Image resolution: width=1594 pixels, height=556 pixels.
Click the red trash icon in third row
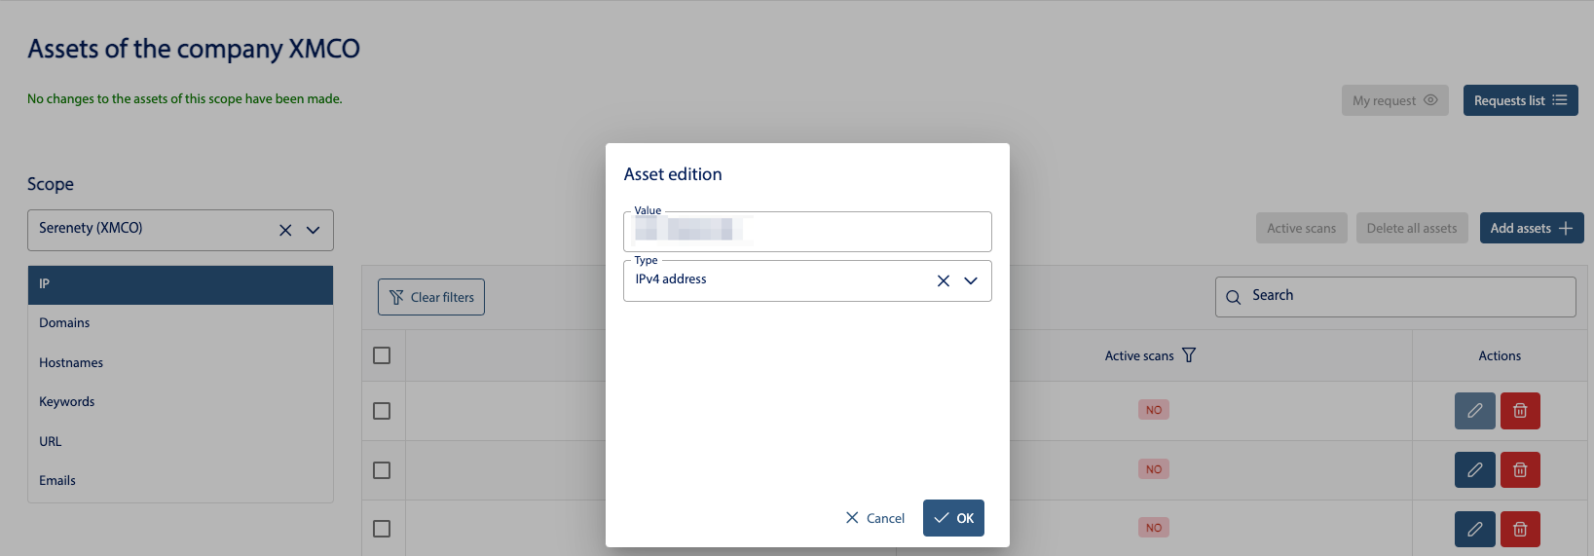click(1519, 529)
